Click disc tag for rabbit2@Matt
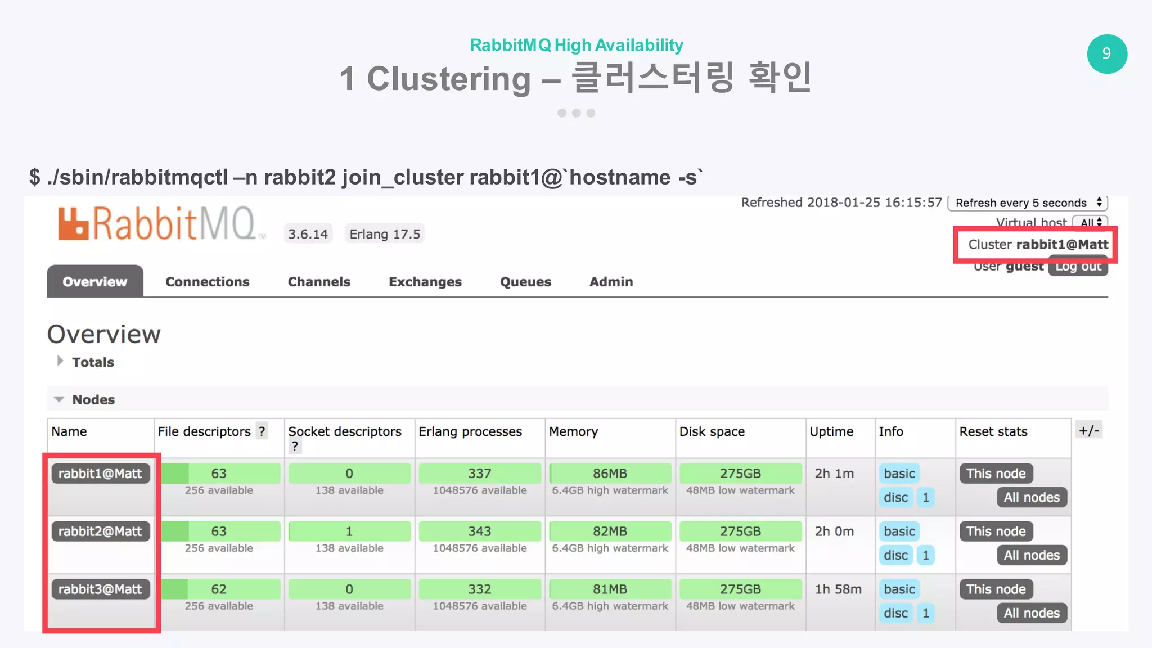Image resolution: width=1152 pixels, height=648 pixels. (x=895, y=556)
